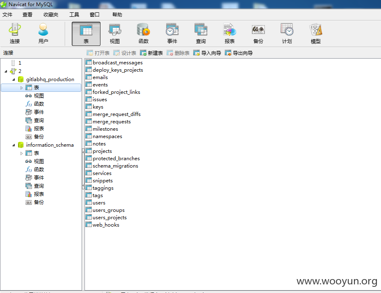Viewport: 381px width, 293px height.
Task: Expand the 表 node under gitlabhq_production
Action: 21,88
